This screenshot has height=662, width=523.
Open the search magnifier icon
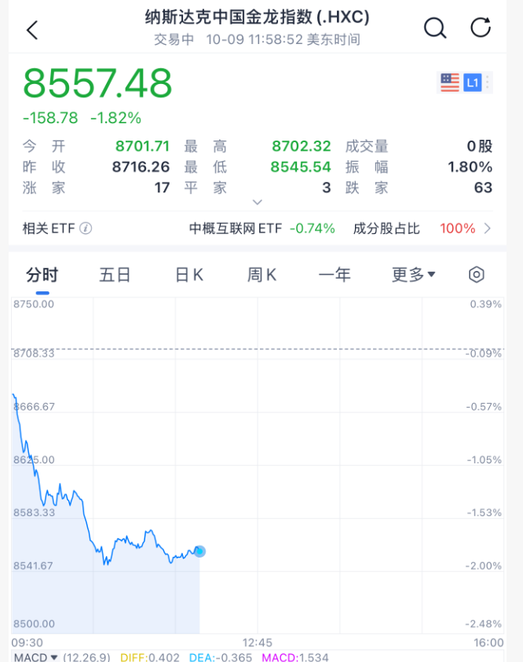(x=434, y=28)
